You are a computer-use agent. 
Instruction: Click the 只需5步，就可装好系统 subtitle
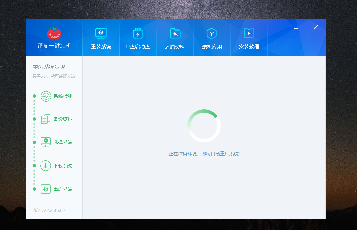click(x=54, y=76)
